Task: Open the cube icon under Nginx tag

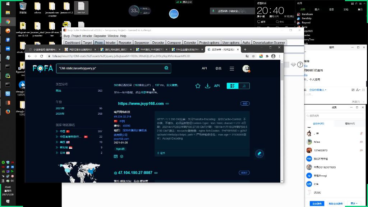Action: [121, 156]
